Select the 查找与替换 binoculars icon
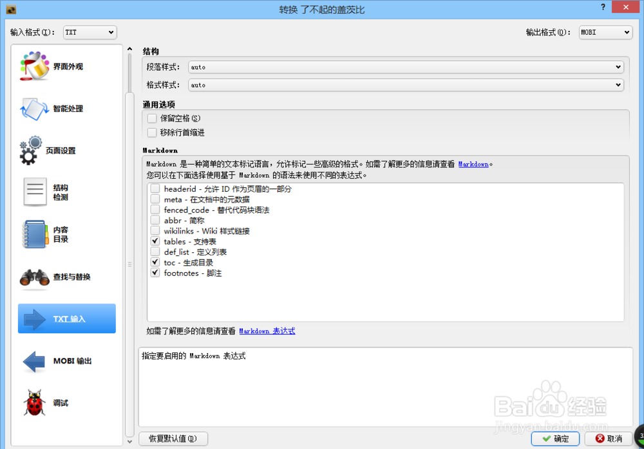Screen dimensions: 644x449 pyautogui.click(x=66, y=277)
